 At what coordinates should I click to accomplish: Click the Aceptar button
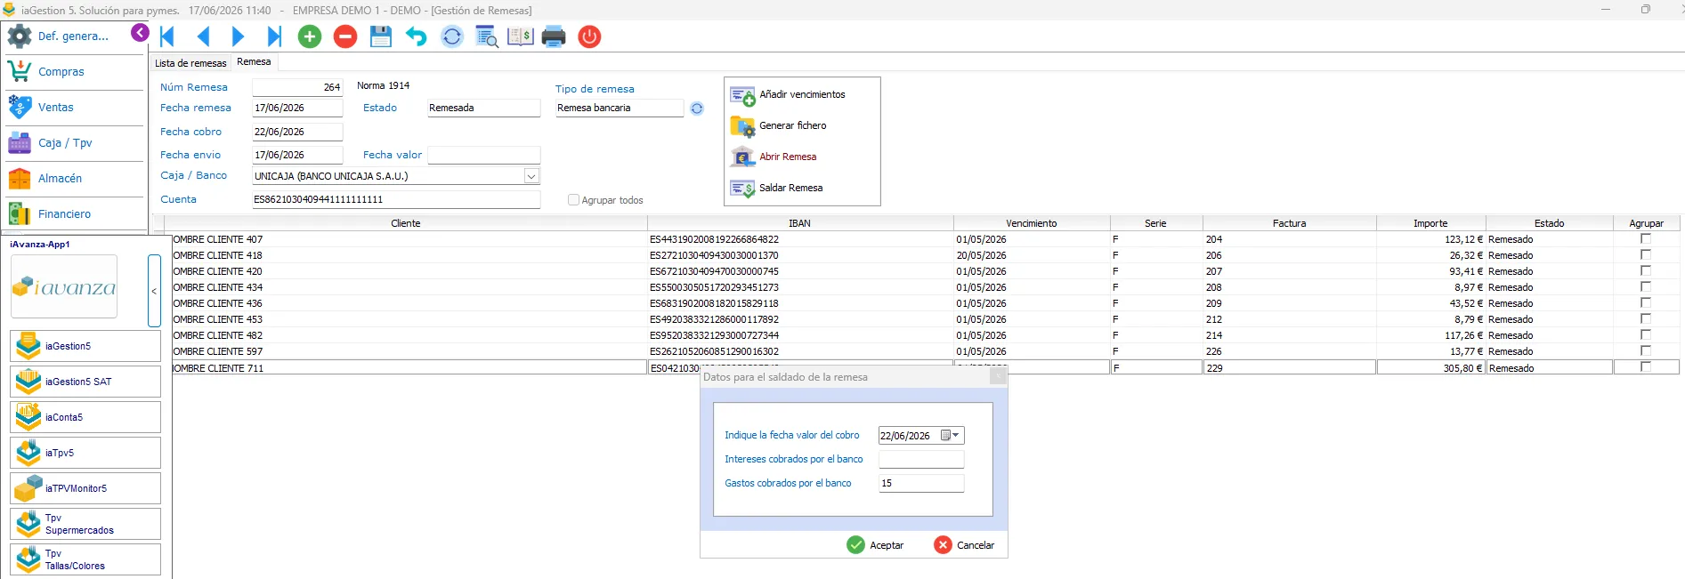(876, 545)
